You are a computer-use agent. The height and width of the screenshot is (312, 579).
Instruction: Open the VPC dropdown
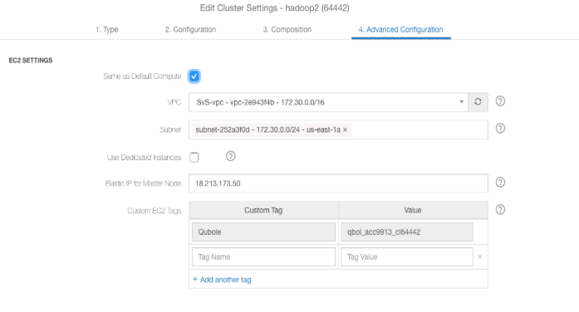[328, 102]
